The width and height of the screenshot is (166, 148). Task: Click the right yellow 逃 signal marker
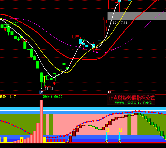(121, 130)
